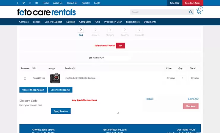Expand the Production Gear menu
Screen dimensions: 220x133
(113, 22)
